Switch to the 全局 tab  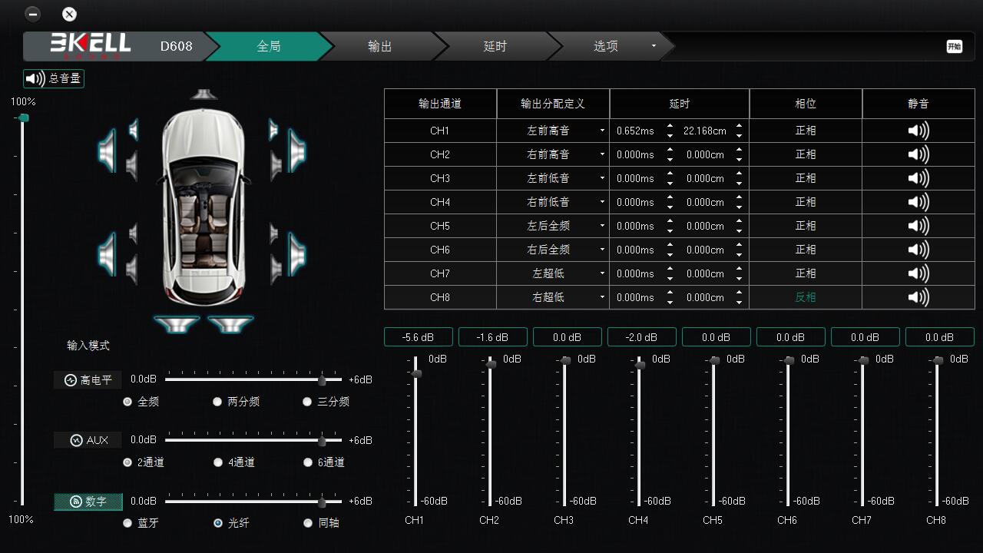(268, 46)
